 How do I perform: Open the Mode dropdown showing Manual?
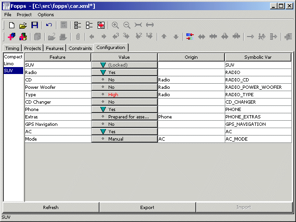coord(124,139)
